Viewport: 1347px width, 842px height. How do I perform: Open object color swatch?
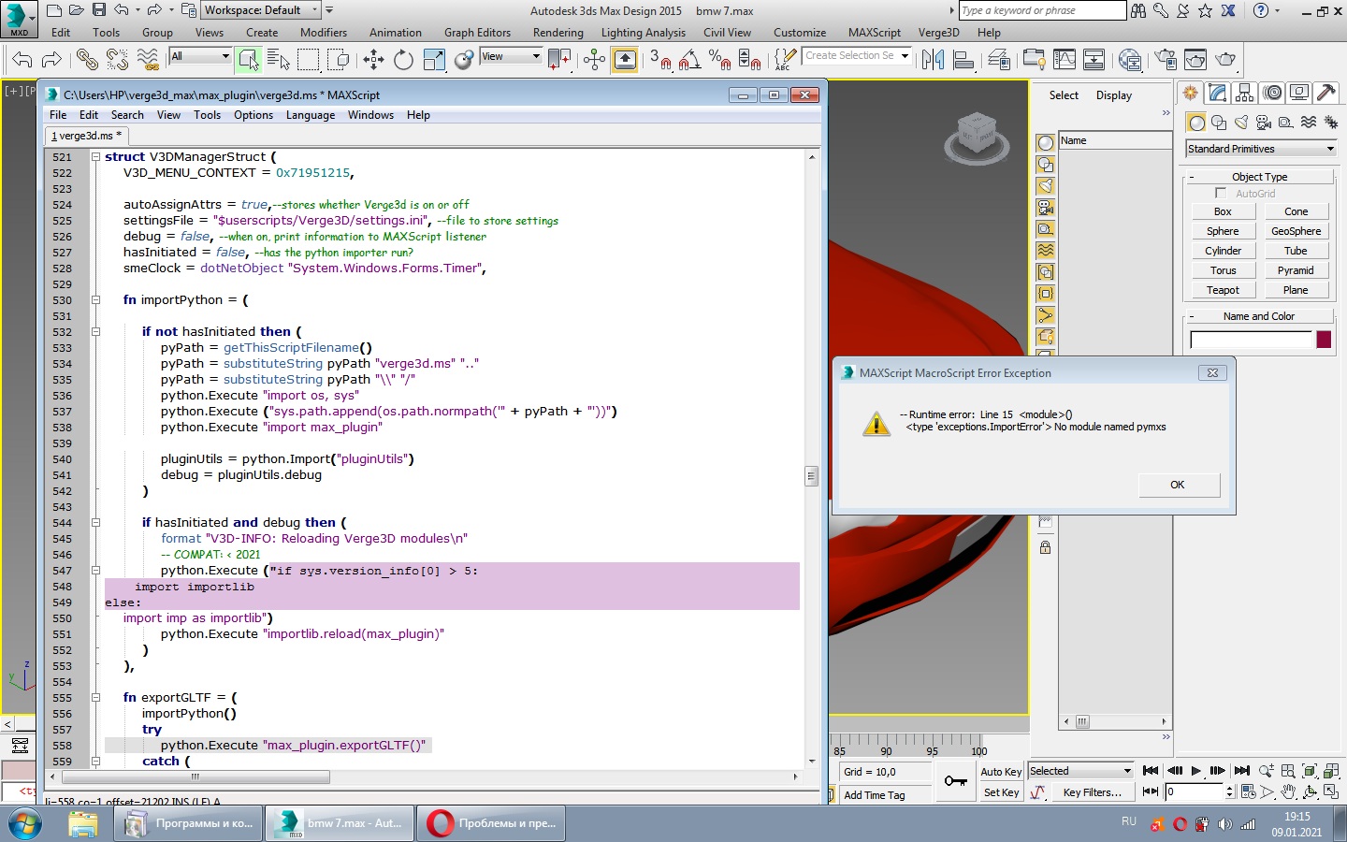1324,340
